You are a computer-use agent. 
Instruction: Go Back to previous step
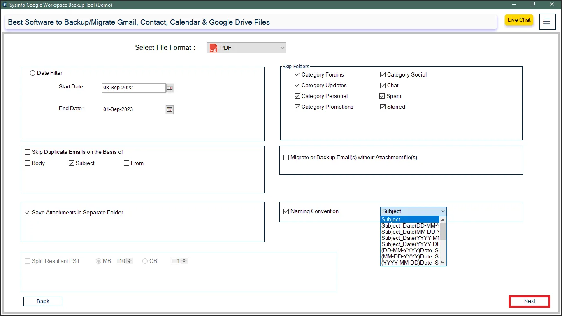(43, 302)
